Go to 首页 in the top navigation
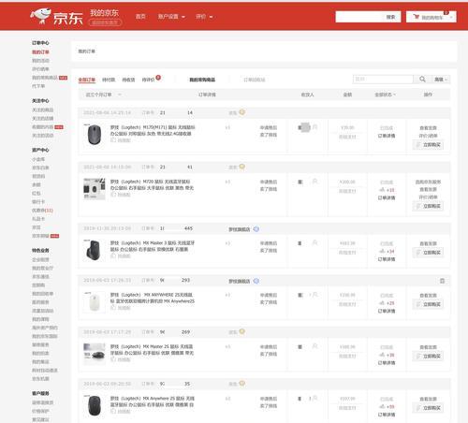Screen dimensions: 468x423 [x=140, y=17]
